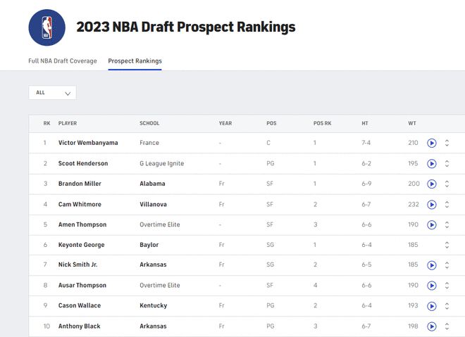This screenshot has width=465, height=337.
Task: Sort table by WT column header
Action: click(x=412, y=123)
